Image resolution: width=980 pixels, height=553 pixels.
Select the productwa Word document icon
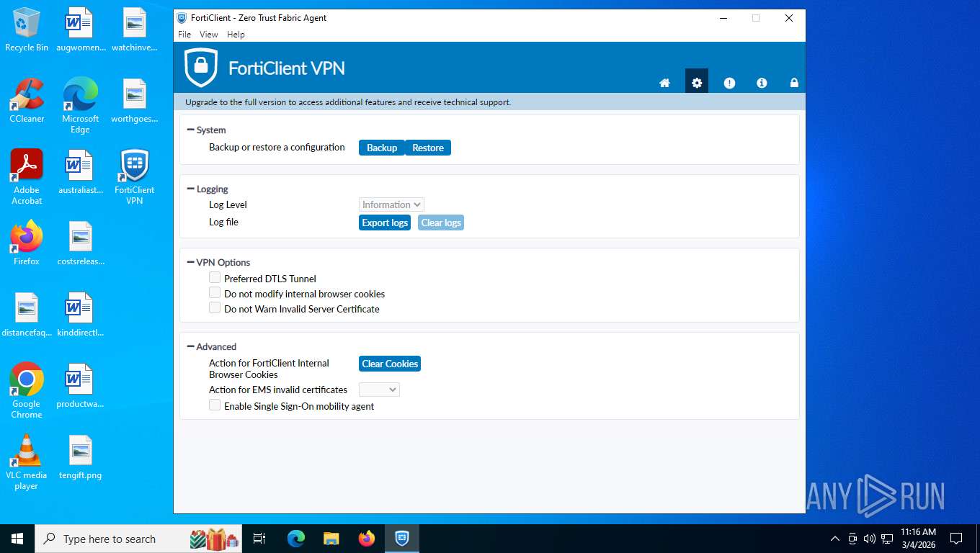click(x=80, y=386)
